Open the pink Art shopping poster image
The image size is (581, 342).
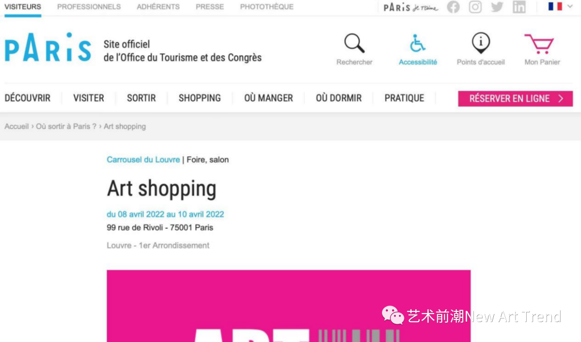coord(289,306)
